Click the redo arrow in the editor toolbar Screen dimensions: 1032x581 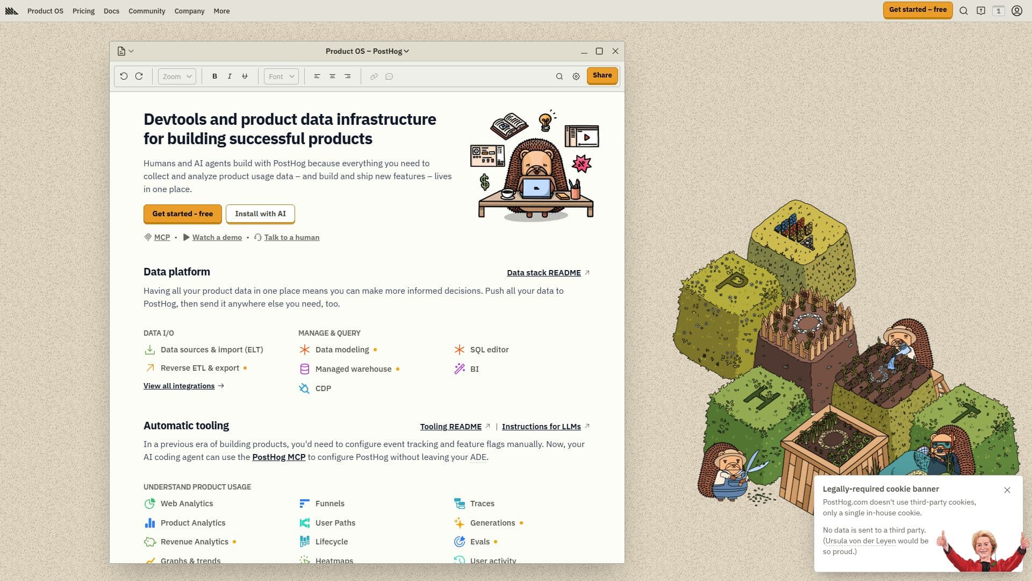pyautogui.click(x=139, y=76)
